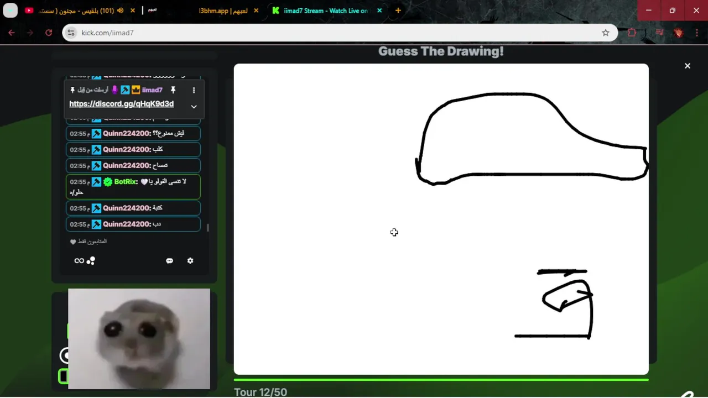Screen dimensions: 708x398
Task: Click the hamster webcam thumbnail
Action: click(139, 339)
